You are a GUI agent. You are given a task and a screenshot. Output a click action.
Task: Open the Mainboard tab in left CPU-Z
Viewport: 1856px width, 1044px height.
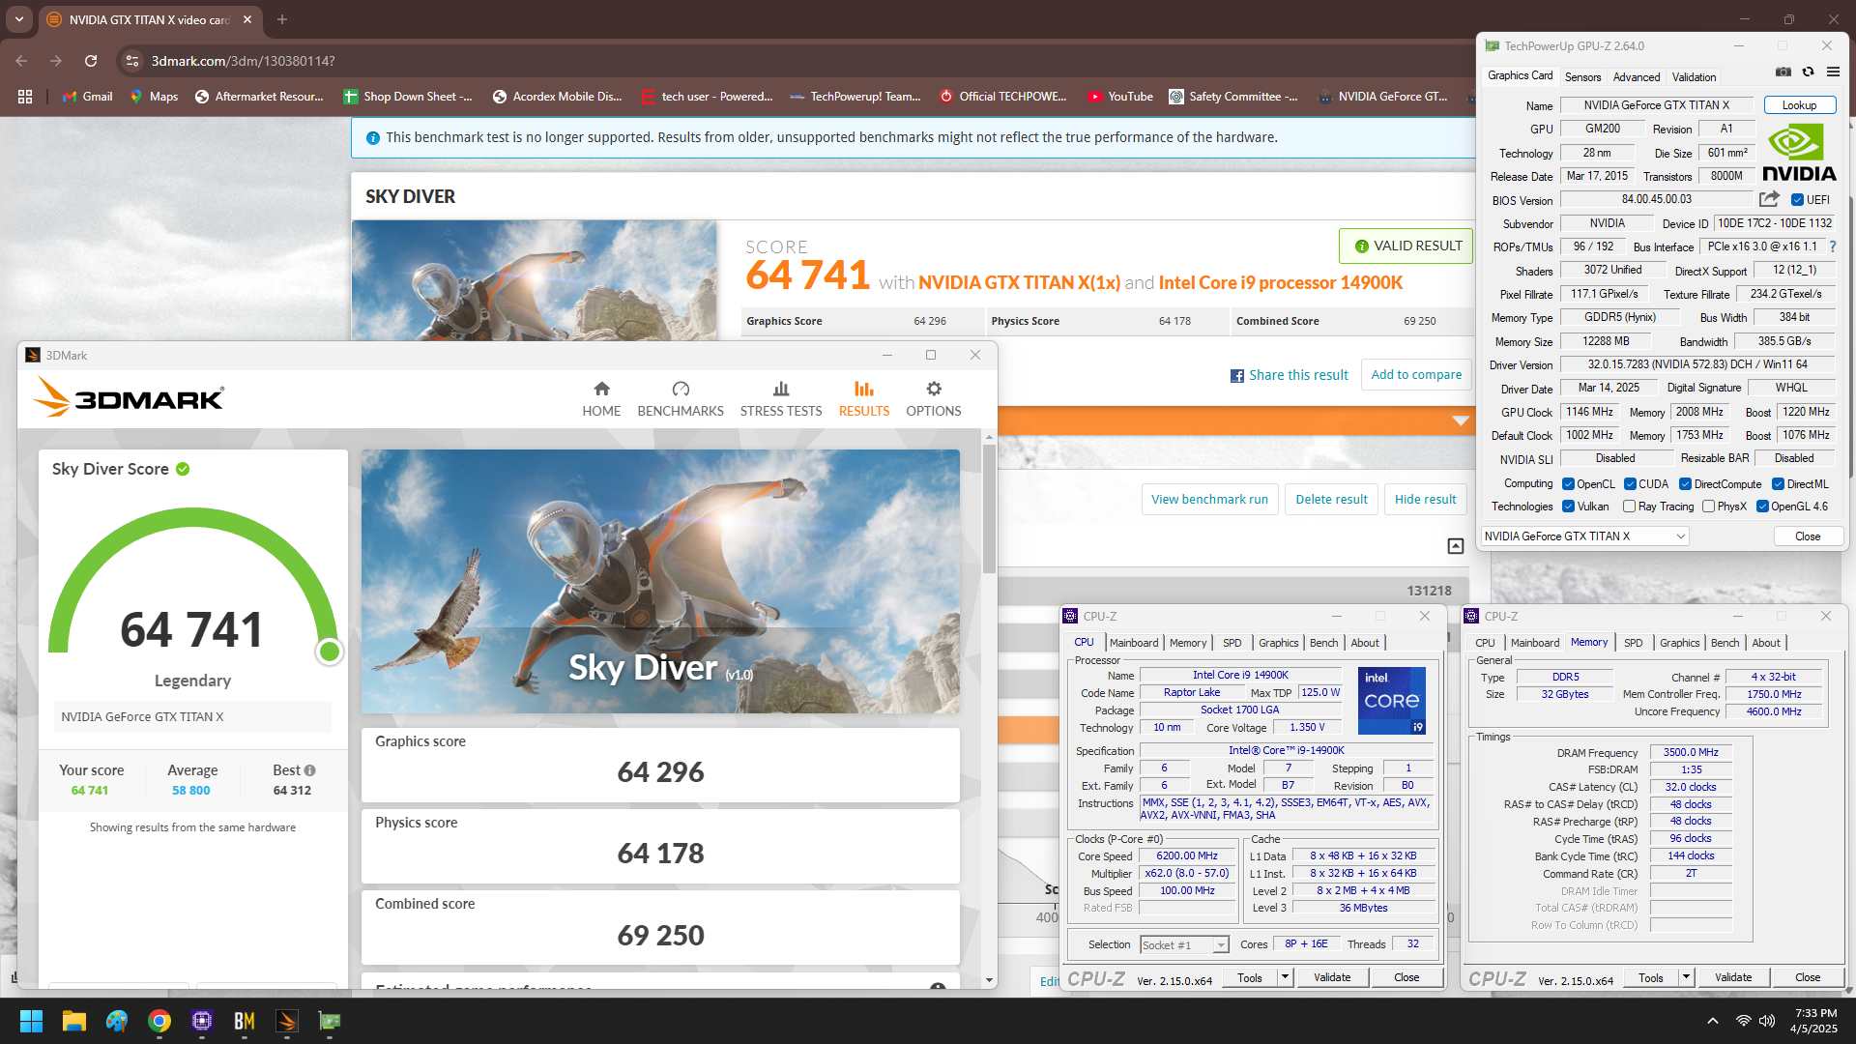[x=1134, y=643]
